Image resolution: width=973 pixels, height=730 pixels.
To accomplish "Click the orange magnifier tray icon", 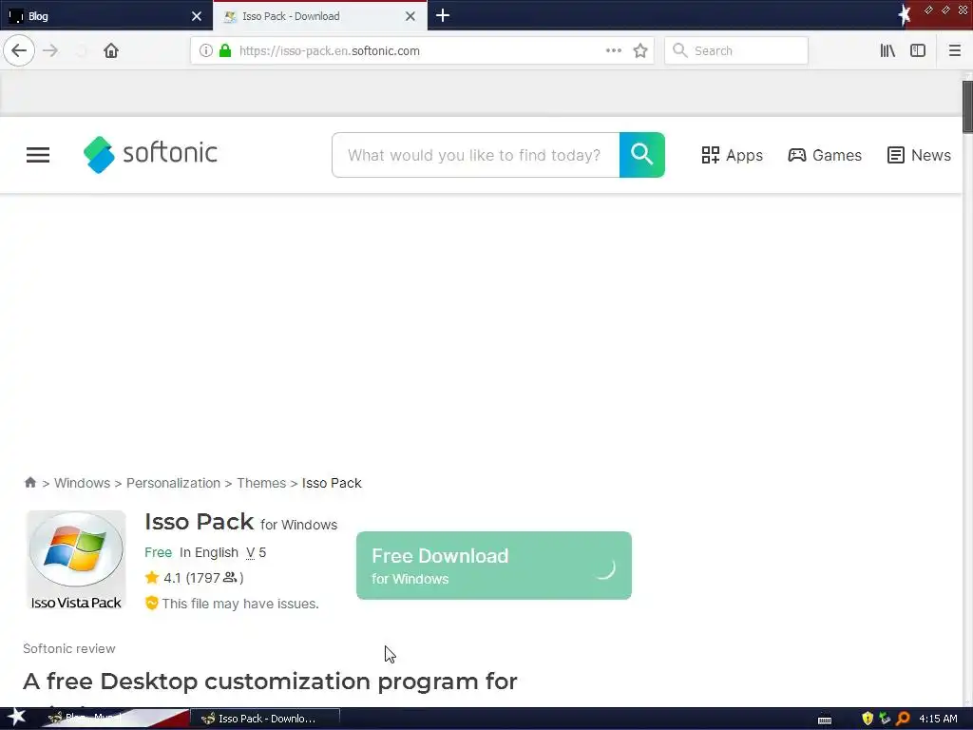I will point(903,719).
